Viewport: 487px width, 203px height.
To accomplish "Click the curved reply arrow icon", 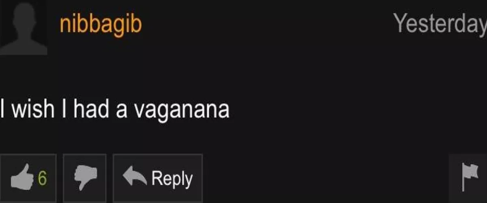I will coord(134,176).
